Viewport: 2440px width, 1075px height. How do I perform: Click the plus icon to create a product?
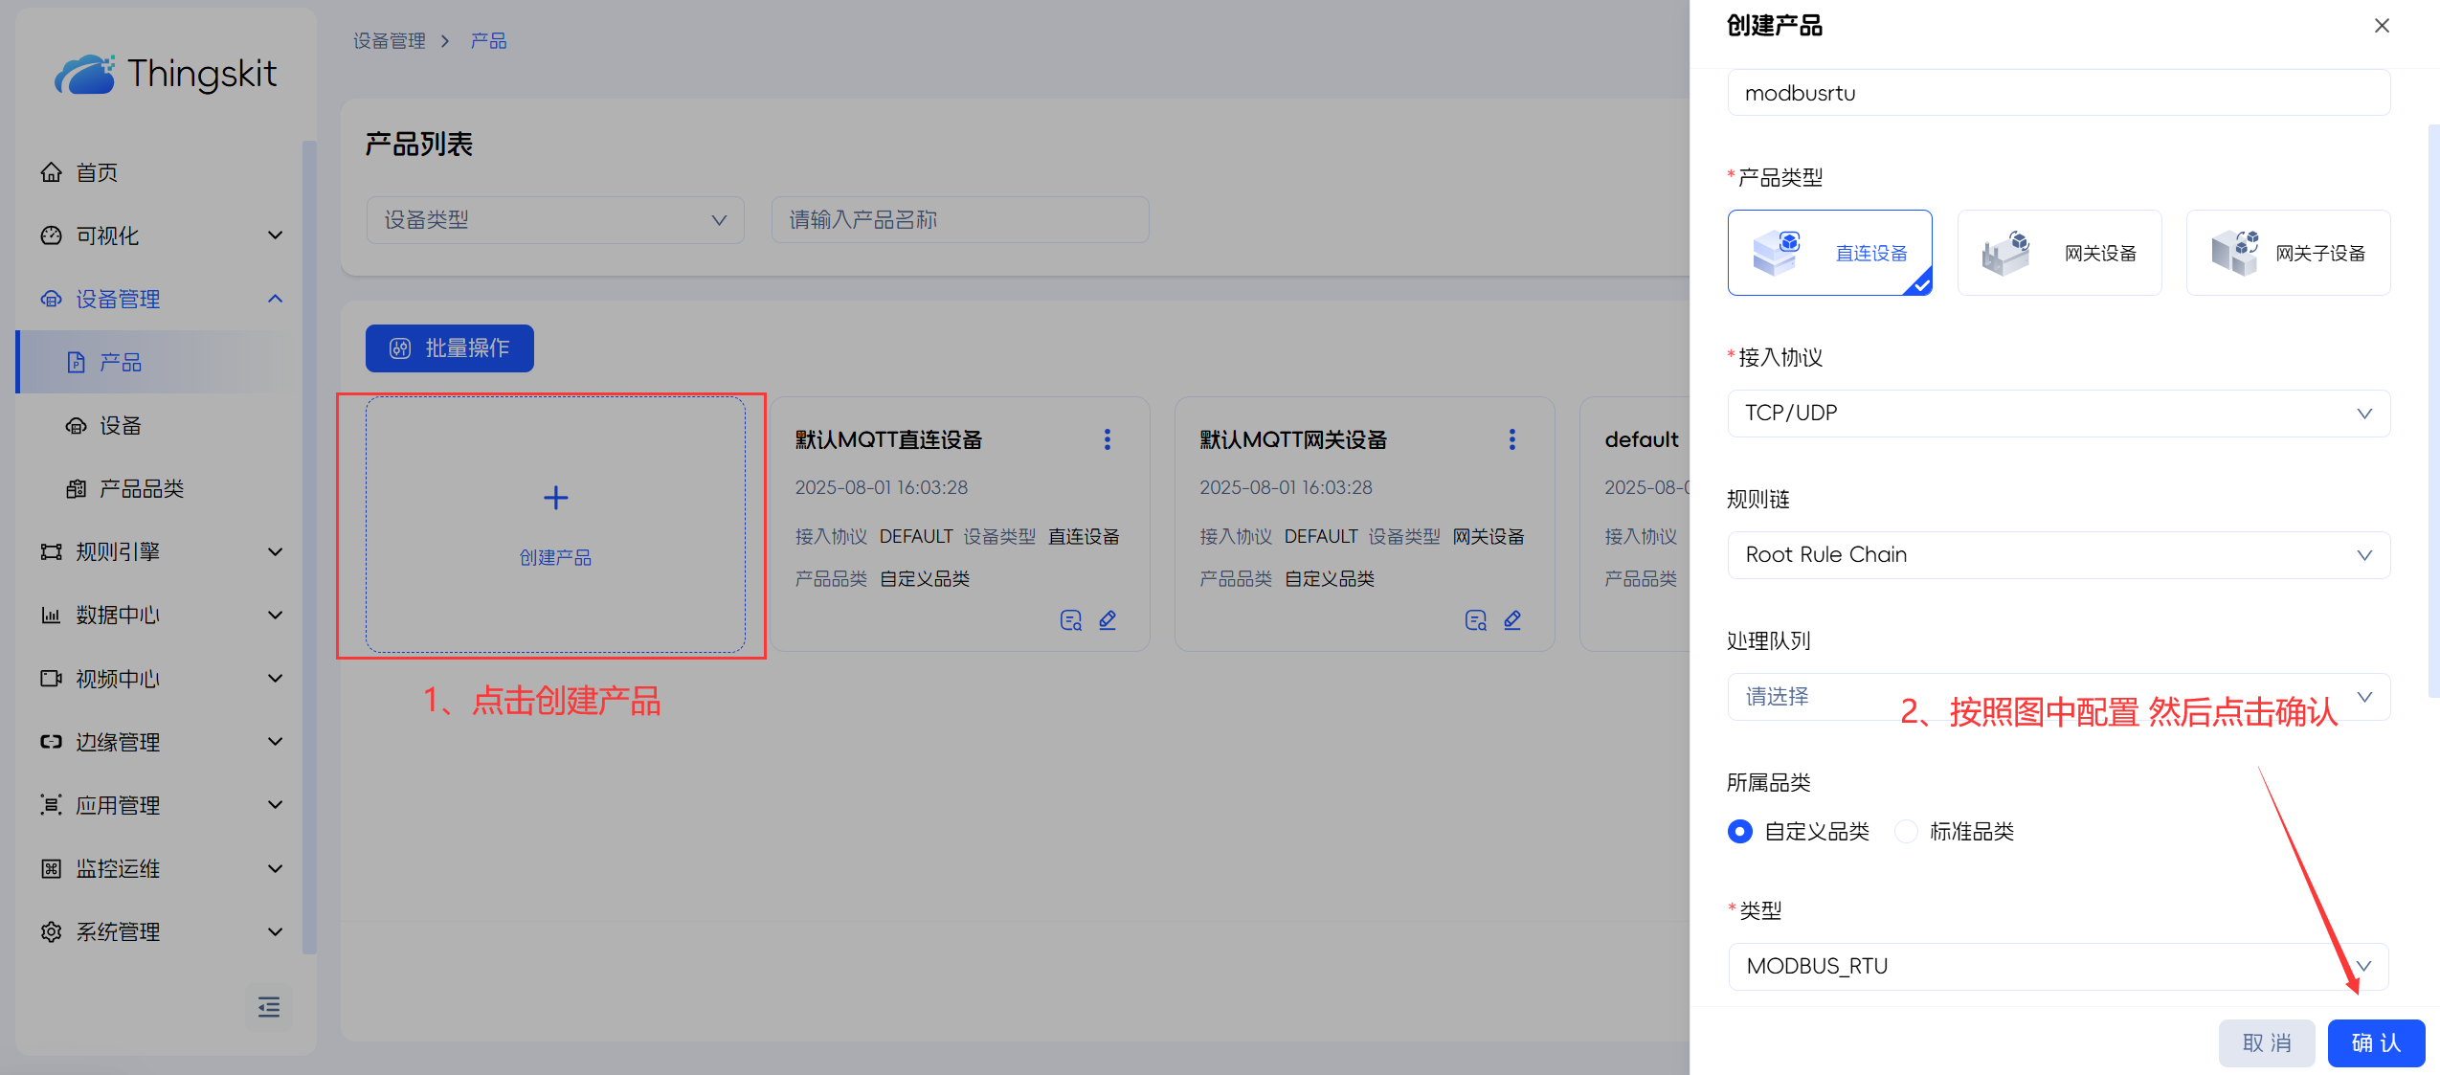[555, 498]
